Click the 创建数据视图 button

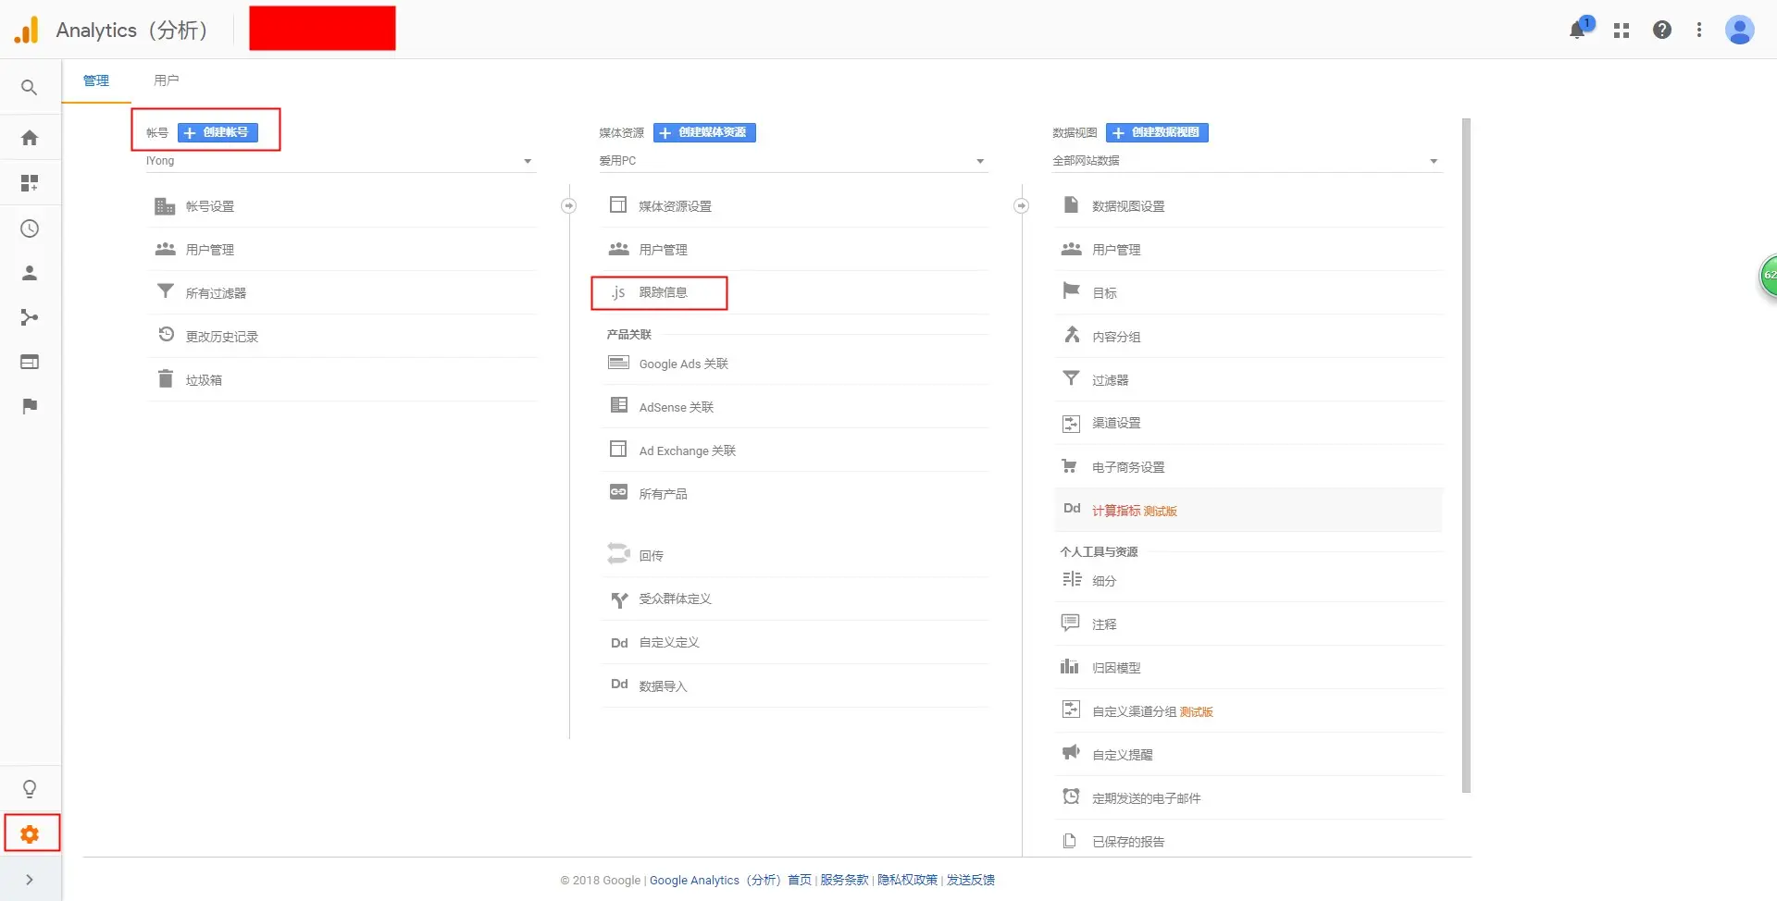1157,133
